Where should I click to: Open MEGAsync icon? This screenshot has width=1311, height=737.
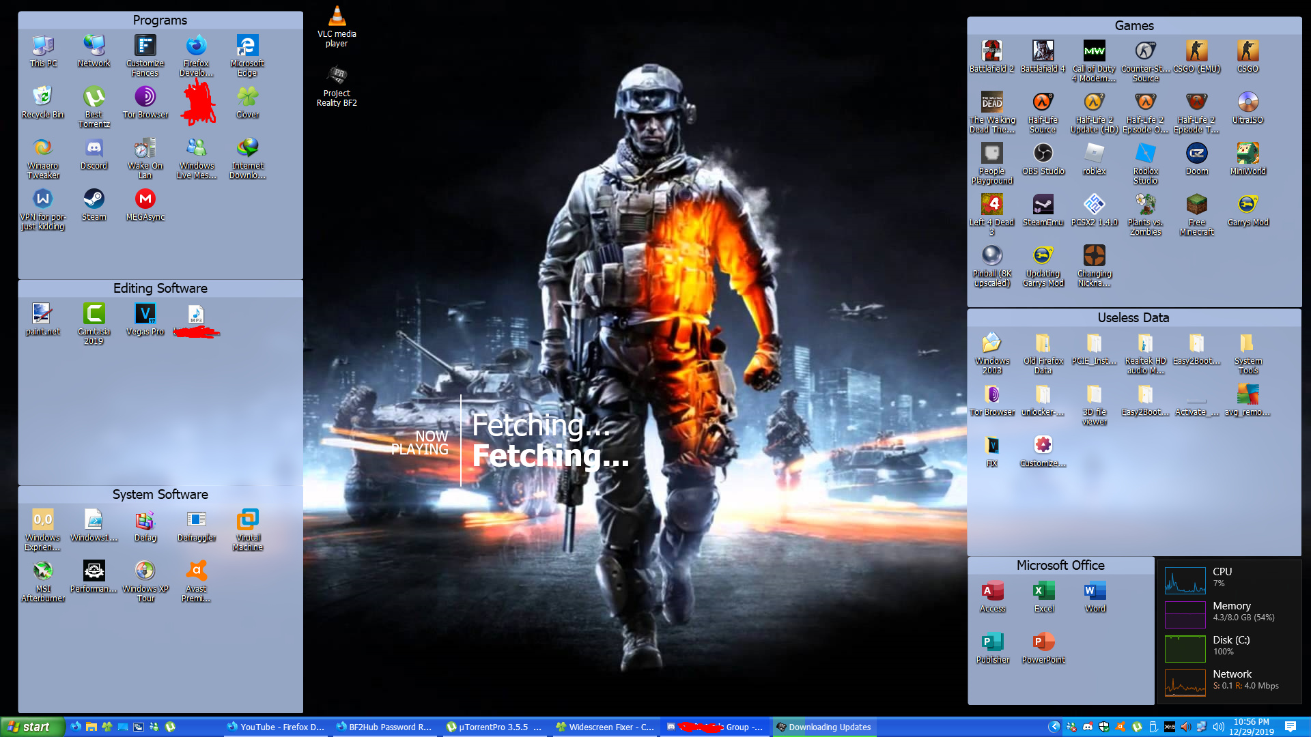(145, 205)
